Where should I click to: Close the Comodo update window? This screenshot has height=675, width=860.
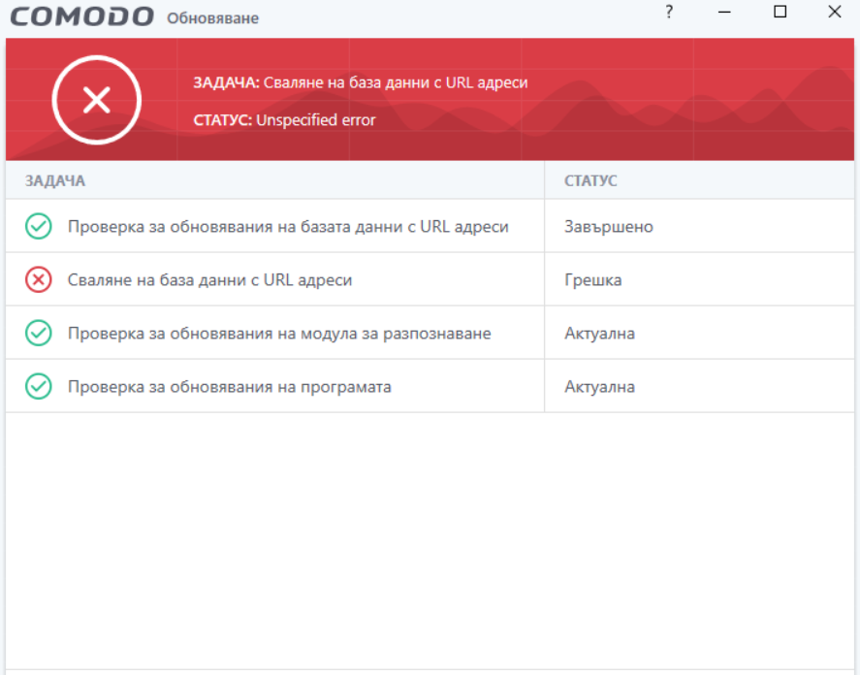pyautogui.click(x=835, y=12)
